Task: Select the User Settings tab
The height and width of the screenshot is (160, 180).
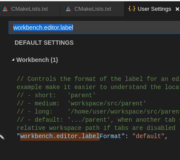Action: tap(152, 9)
